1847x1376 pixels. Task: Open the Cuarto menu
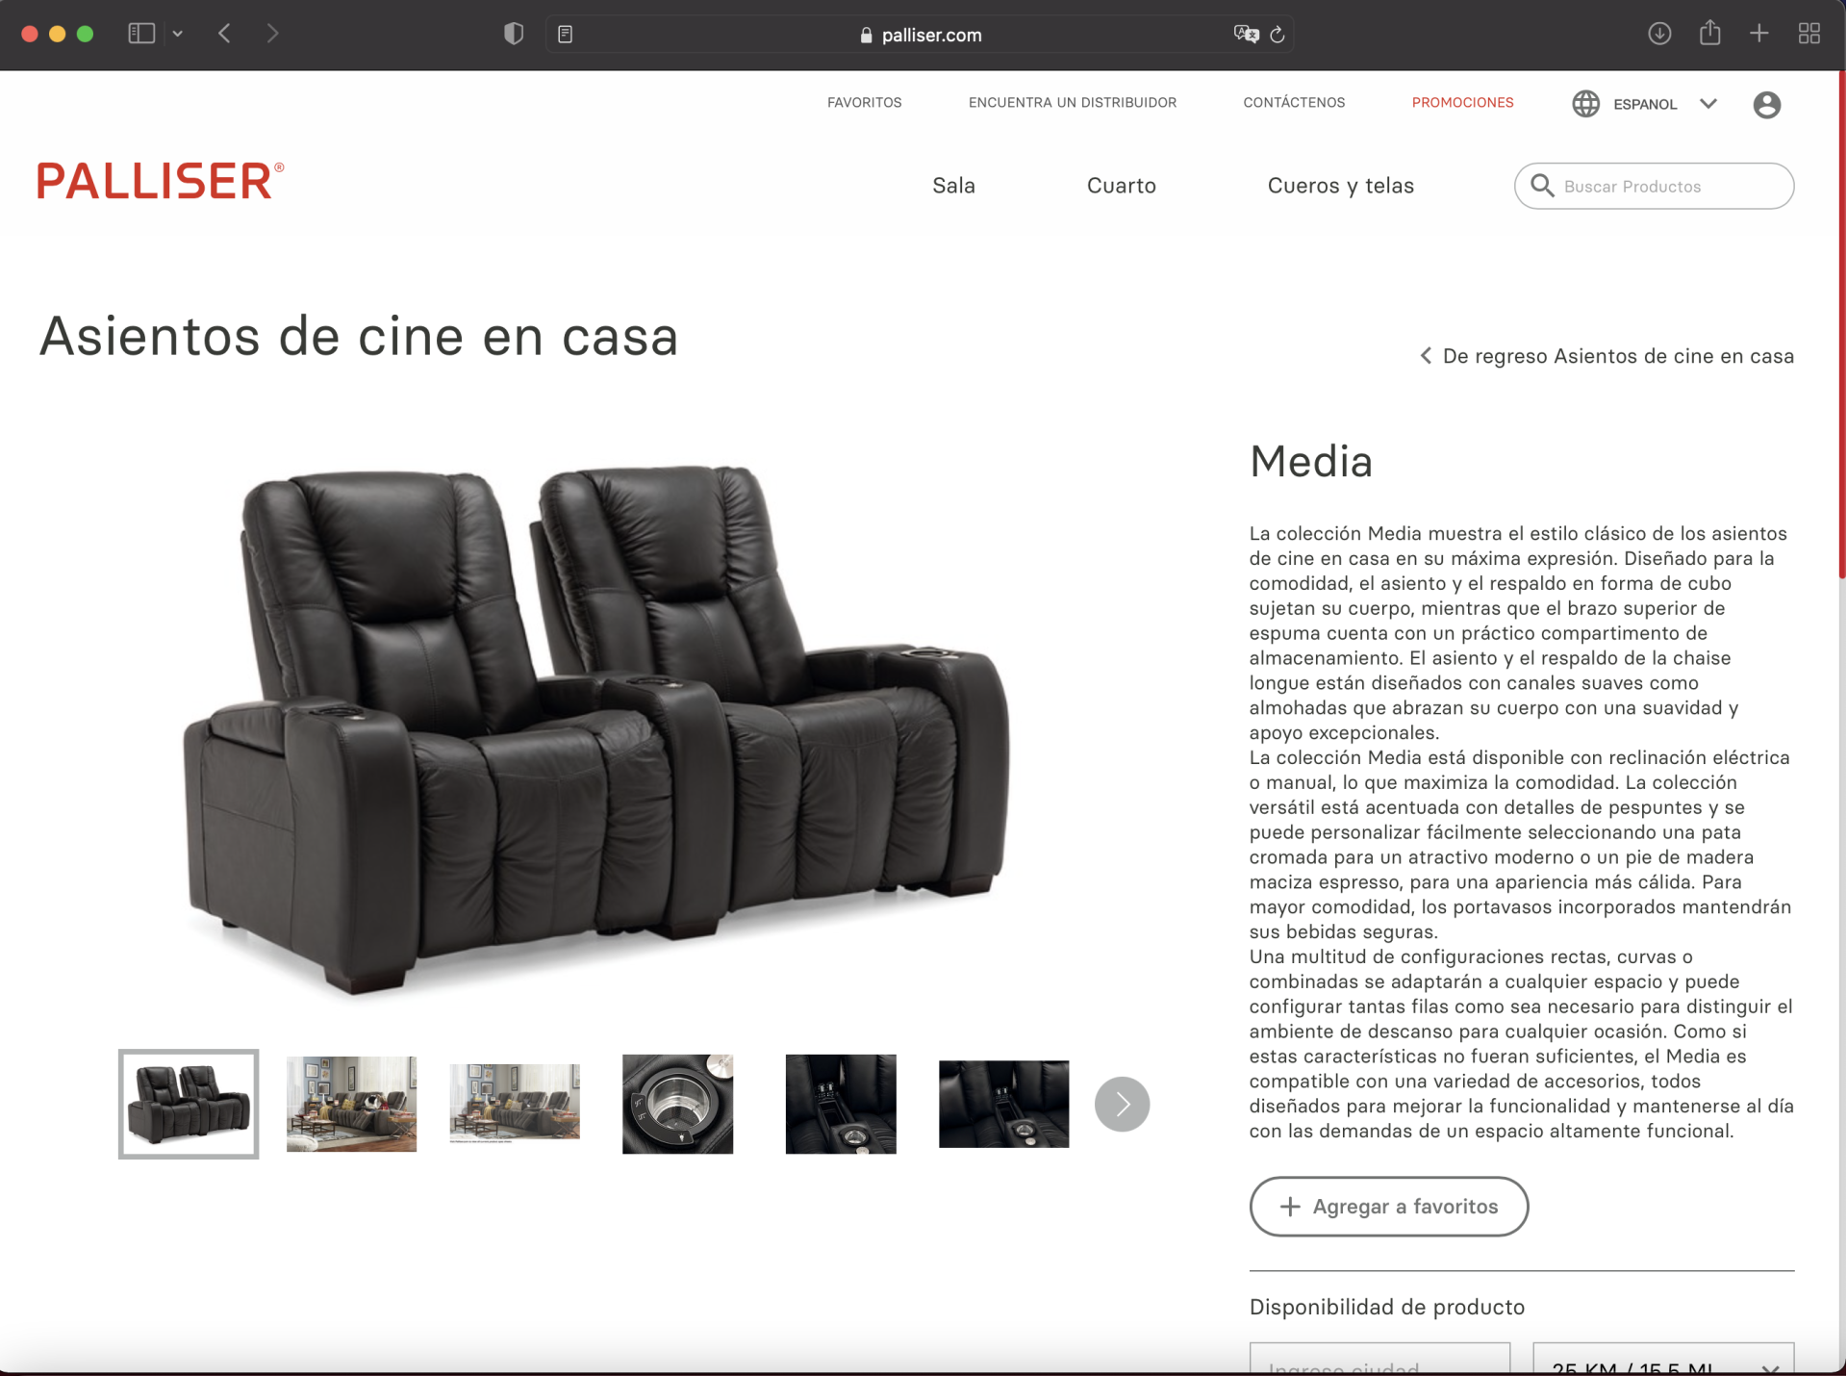coord(1122,186)
